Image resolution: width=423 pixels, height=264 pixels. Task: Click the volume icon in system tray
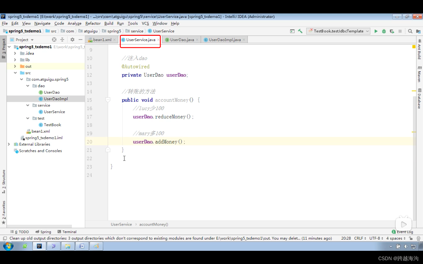click(406, 246)
